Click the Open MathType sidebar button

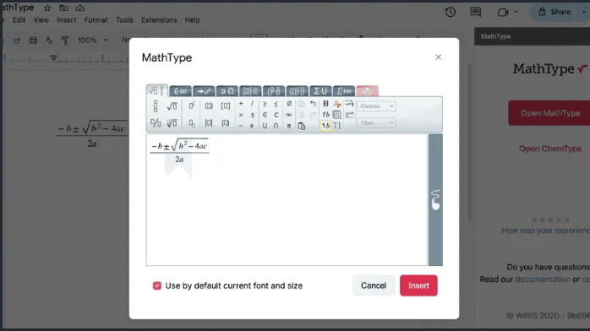pyautogui.click(x=549, y=113)
